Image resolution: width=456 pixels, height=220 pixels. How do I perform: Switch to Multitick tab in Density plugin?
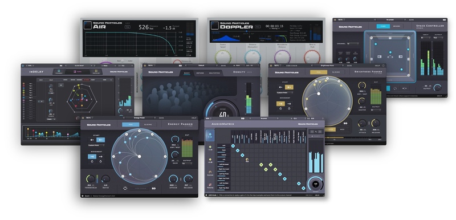215,73
